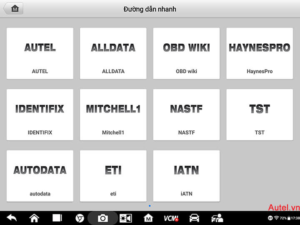Viewport: 300px width, 225px height.
Task: Open brightness and sound settings icon
Action: pos(126,218)
